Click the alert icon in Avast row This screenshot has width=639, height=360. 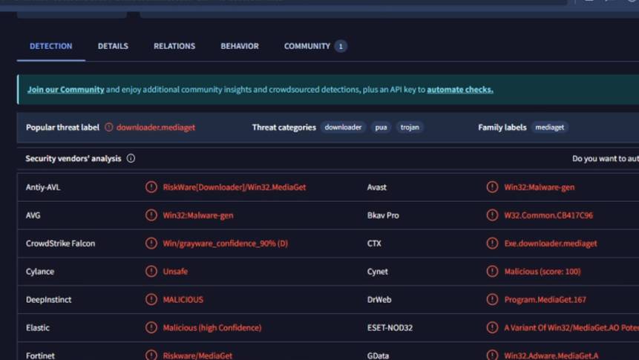[x=492, y=187]
